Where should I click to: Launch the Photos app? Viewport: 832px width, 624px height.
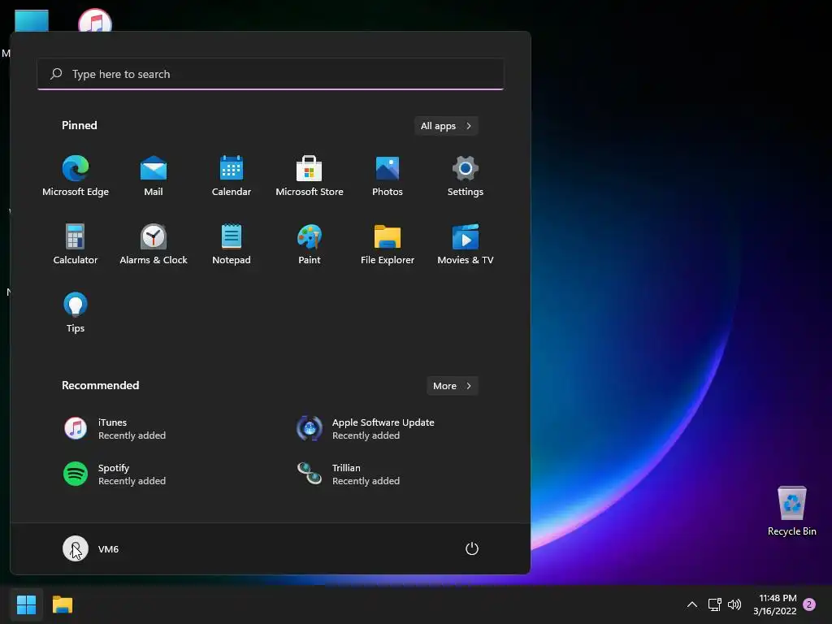[388, 176]
